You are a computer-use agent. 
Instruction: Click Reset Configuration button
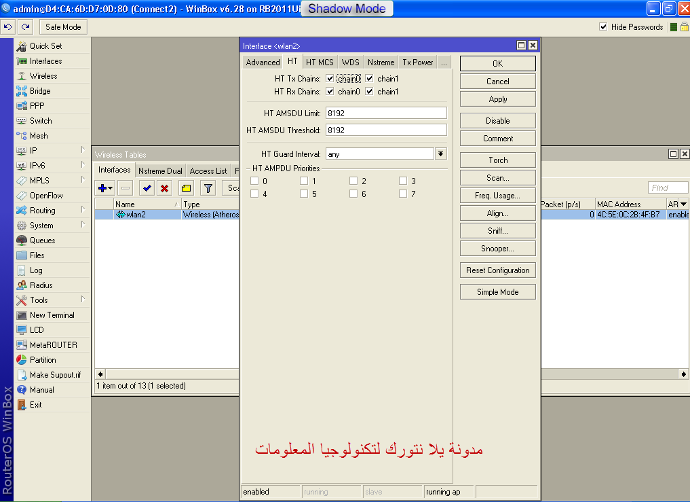tap(498, 270)
